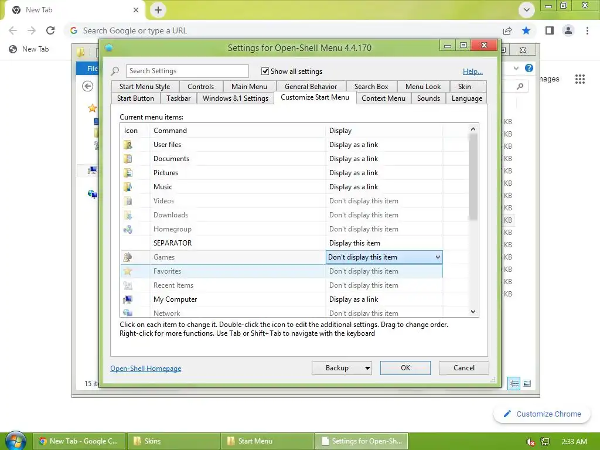Switch to the Sounds tab
Image resolution: width=600 pixels, height=450 pixels.
[x=428, y=98]
